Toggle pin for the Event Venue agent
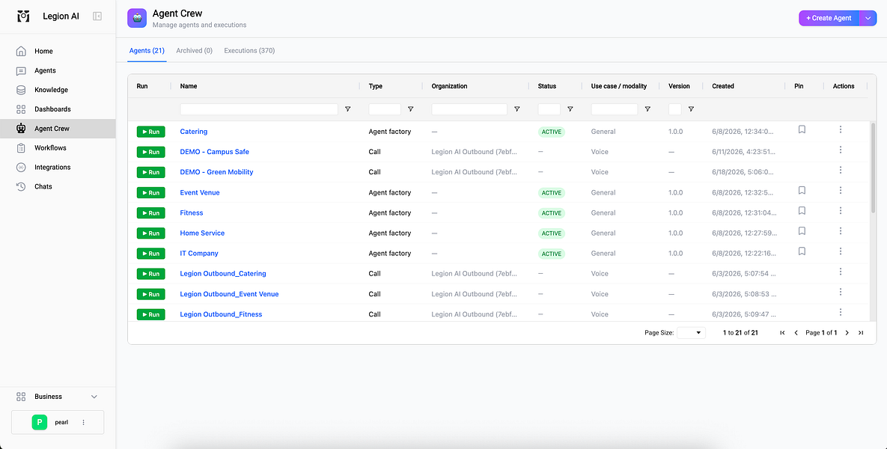This screenshot has width=887, height=449. coord(802,191)
